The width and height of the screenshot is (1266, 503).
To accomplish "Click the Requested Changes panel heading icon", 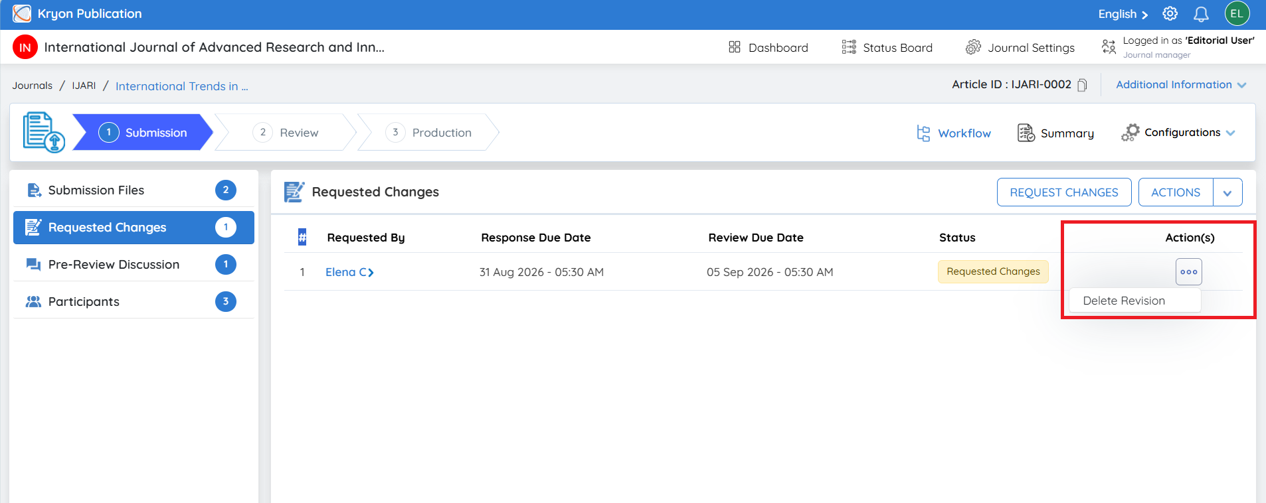I will [x=294, y=192].
